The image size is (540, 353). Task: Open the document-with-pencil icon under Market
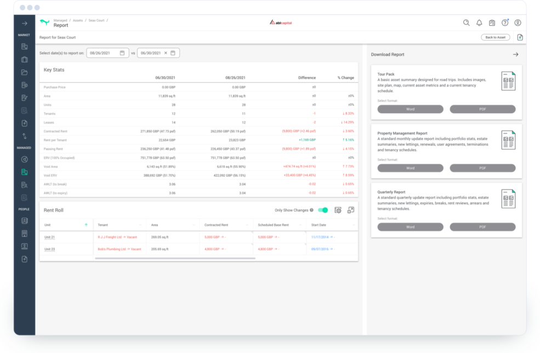[25, 98]
